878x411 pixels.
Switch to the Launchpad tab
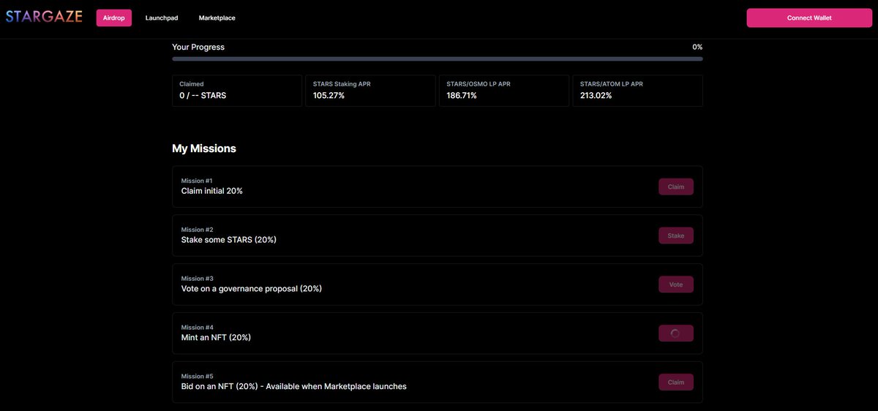(x=162, y=18)
